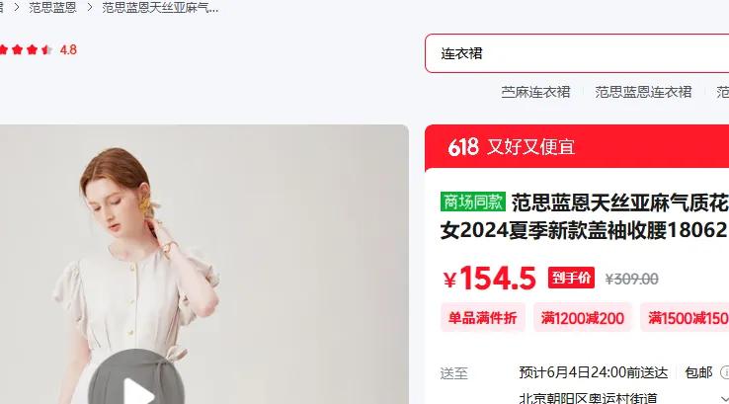Click into the 连衣裙 search field
This screenshot has width=729, height=404.
577,53
